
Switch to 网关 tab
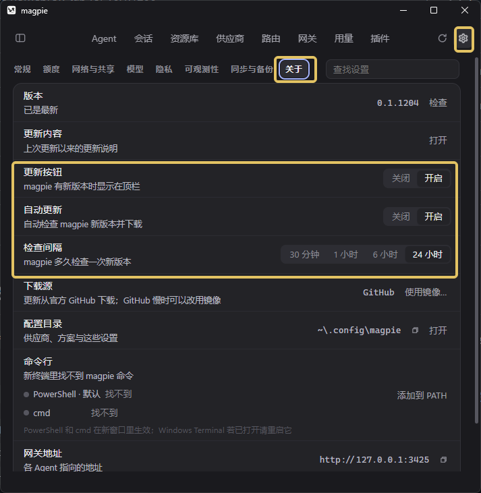click(x=308, y=38)
